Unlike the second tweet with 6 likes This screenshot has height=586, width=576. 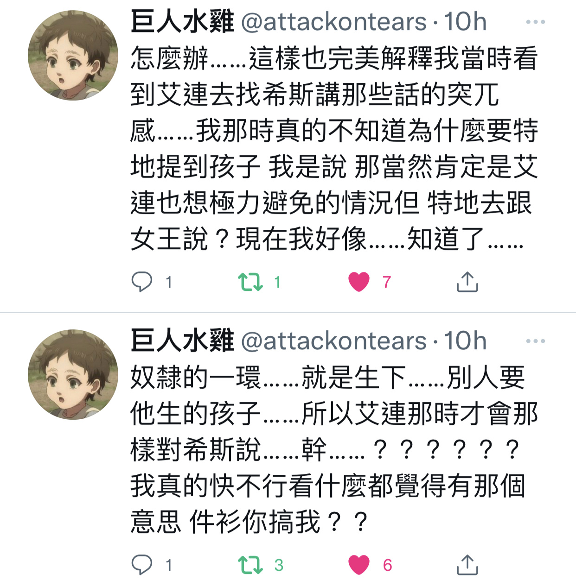pyautogui.click(x=359, y=565)
